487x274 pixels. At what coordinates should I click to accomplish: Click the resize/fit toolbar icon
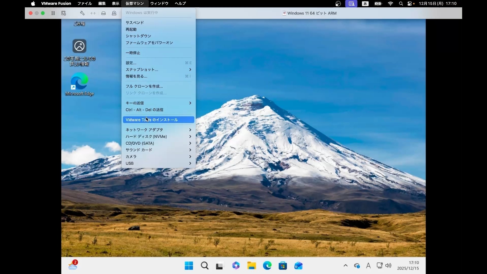coord(93,13)
